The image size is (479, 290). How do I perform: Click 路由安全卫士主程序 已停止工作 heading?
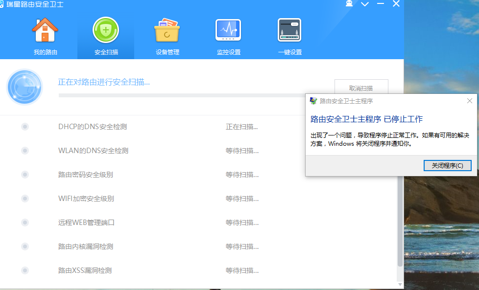click(366, 119)
